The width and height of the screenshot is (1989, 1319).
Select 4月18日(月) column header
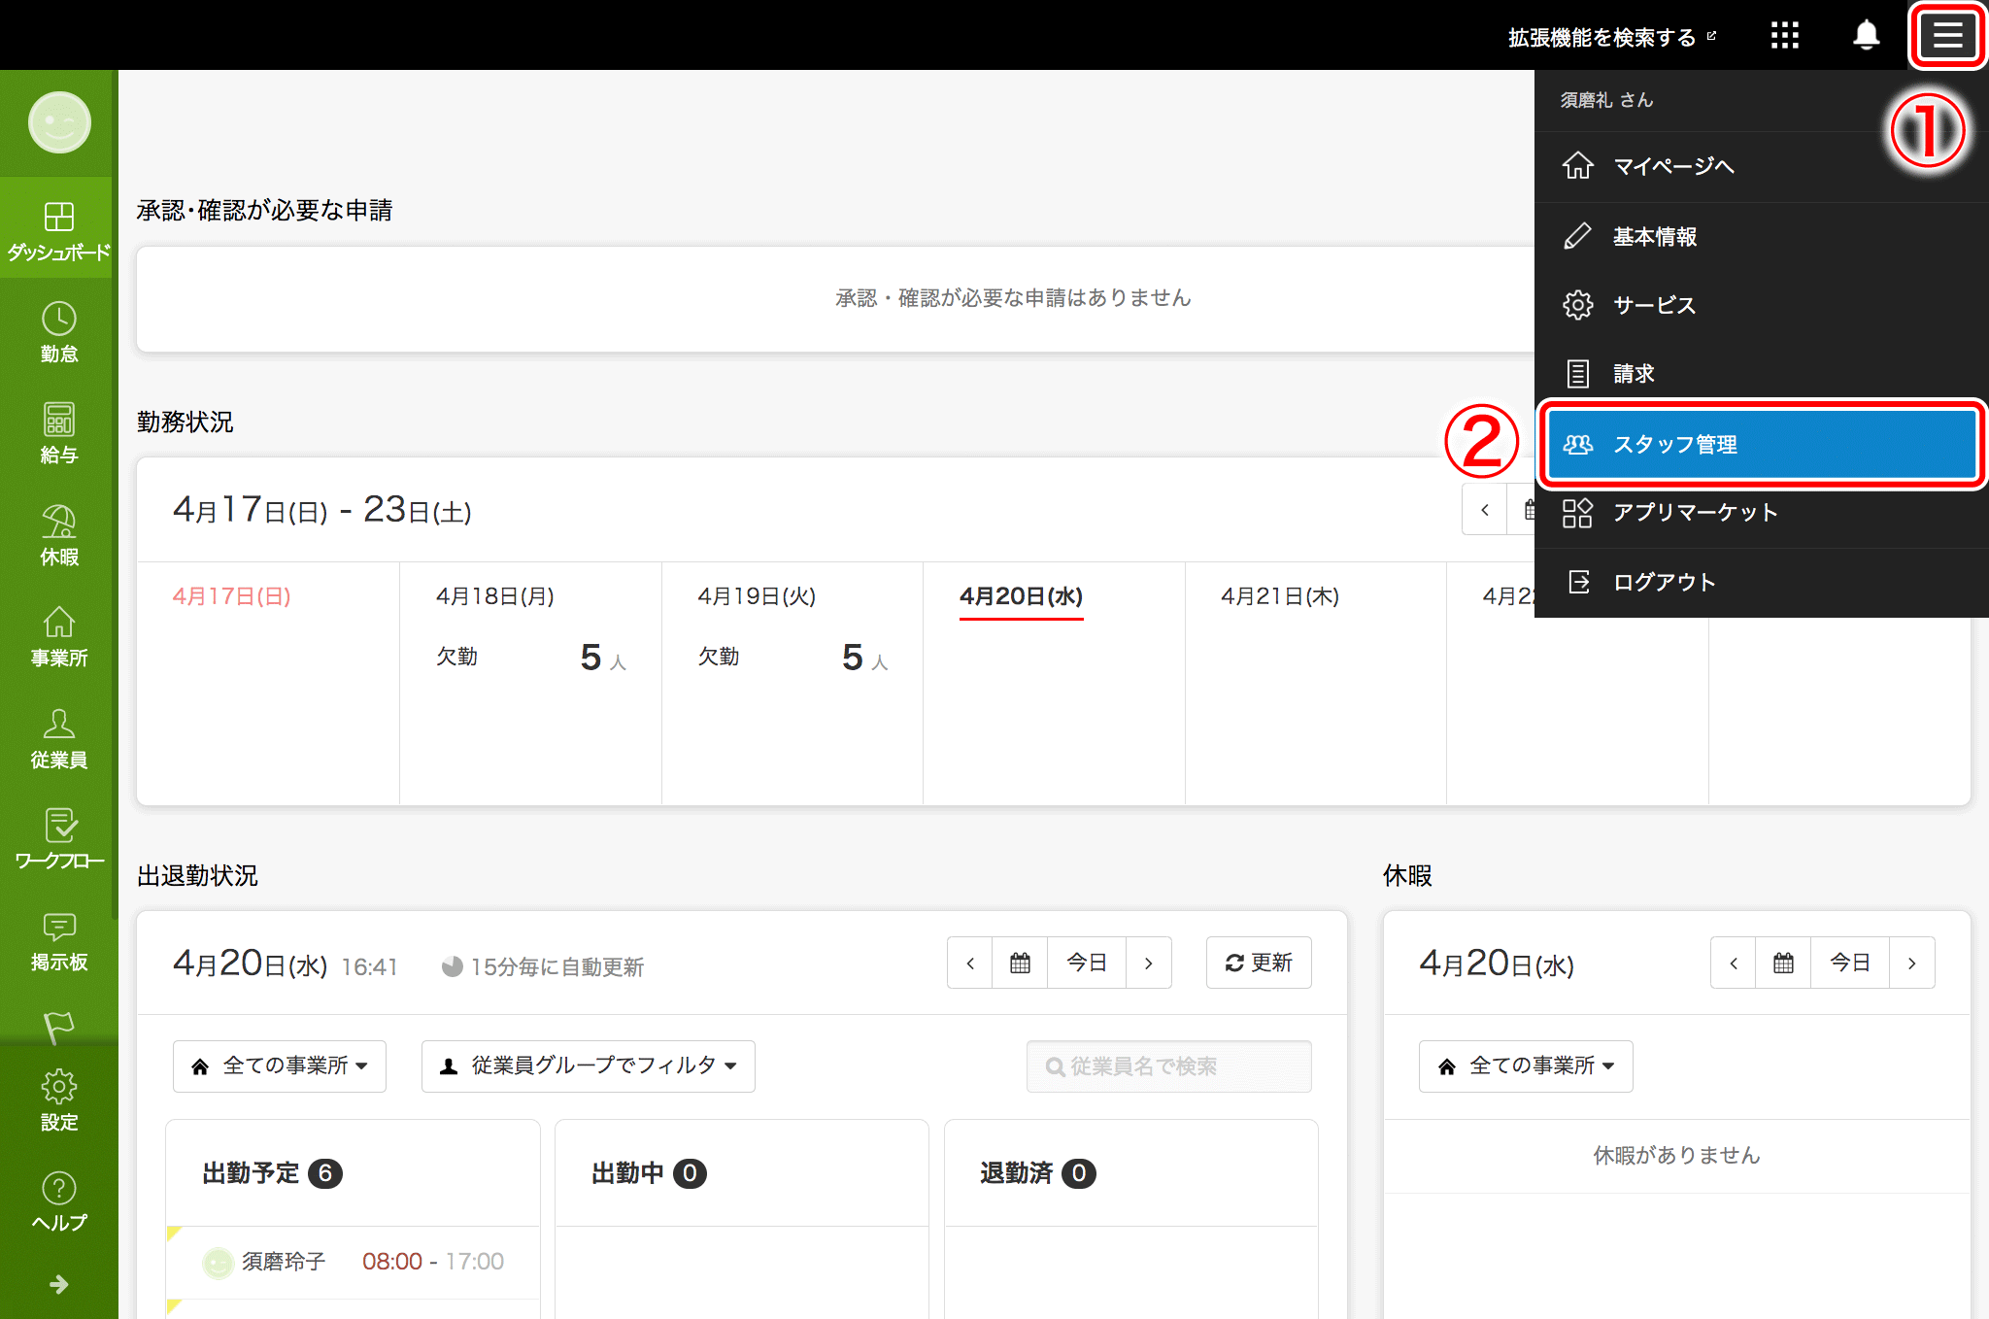[x=495, y=596]
